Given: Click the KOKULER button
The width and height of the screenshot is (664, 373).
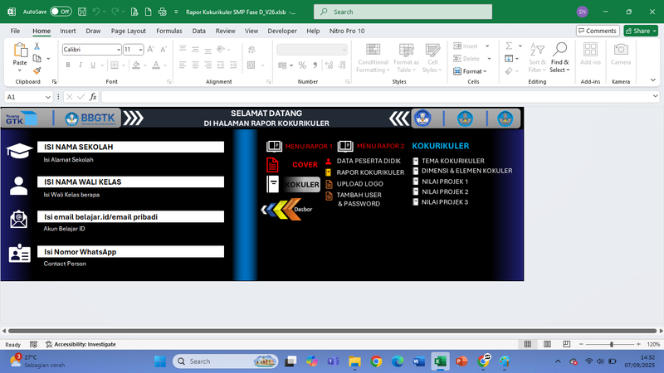Looking at the screenshot, I should [x=302, y=185].
